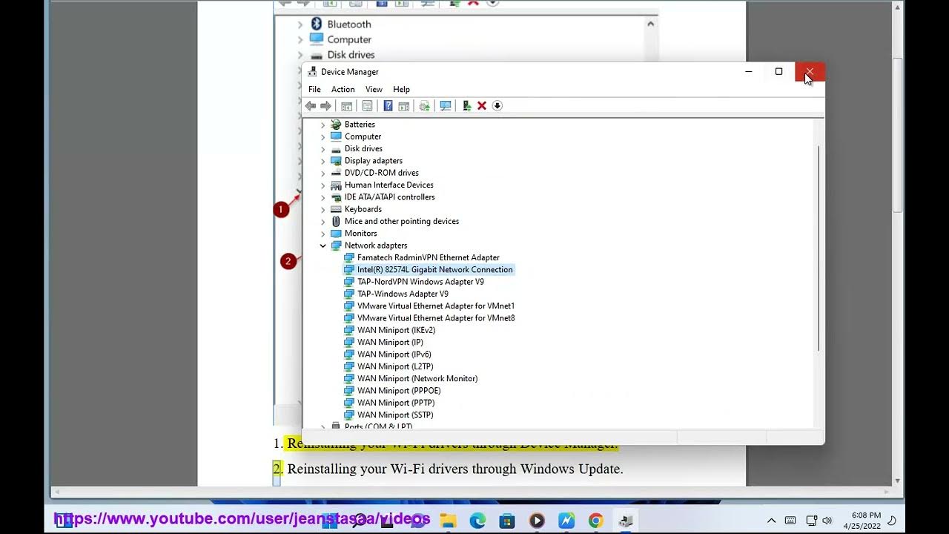Toggle the Show/Hide Action Pane toolbar icon
Viewport: 949px width, 534px height.
pyautogui.click(x=403, y=106)
